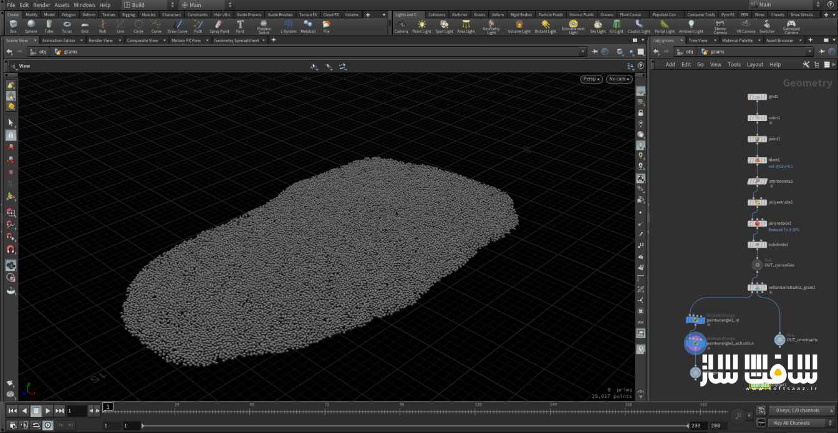Viewport: 838px width, 433px height.
Task: Click the grains path segment in viewport
Action: [x=66, y=52]
